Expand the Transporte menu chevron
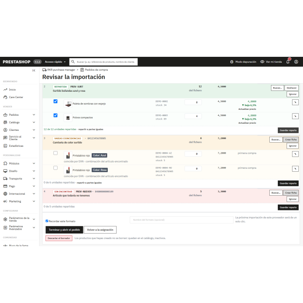Image resolution: width=303 pixels, height=303 pixels. 34,178
